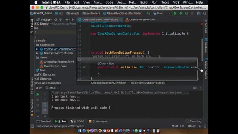Select the controllers folder in the project tree
238x134 pixels.
point(45,45)
